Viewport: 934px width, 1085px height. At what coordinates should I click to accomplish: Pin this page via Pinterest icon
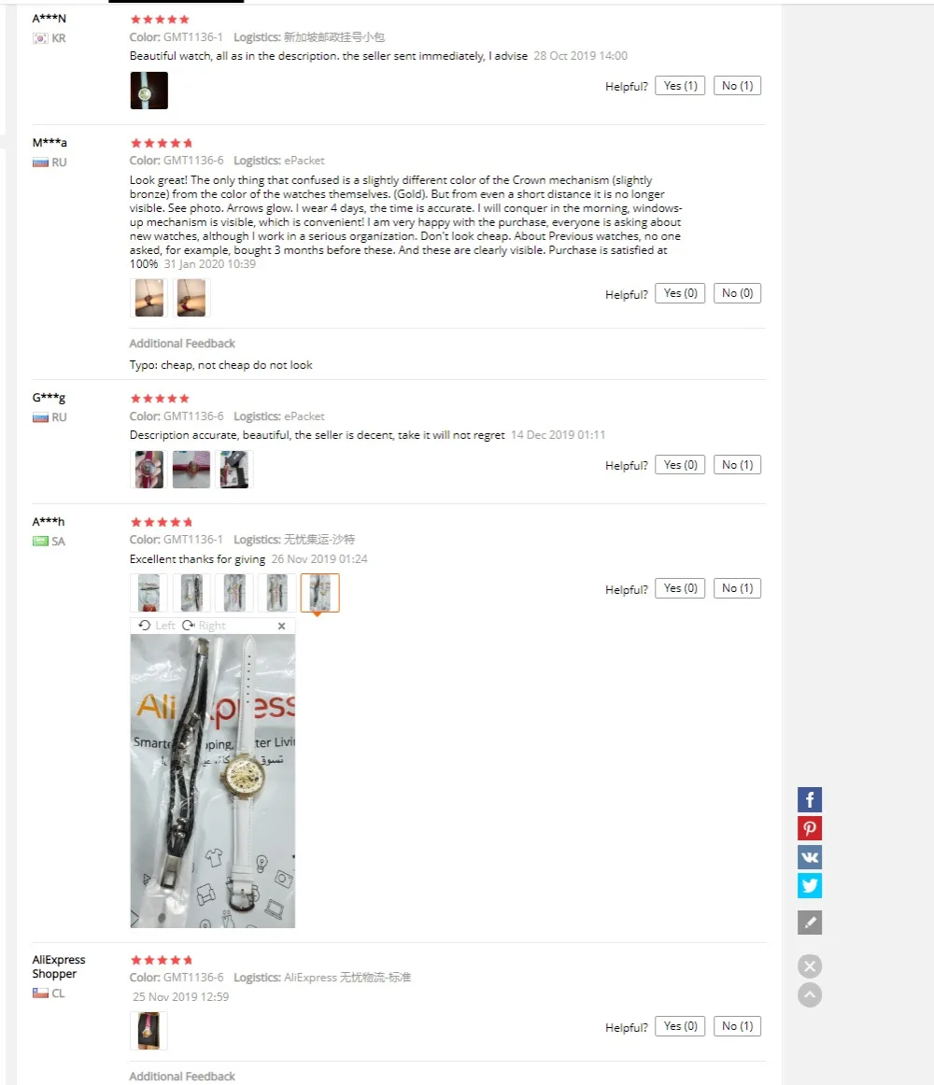pyautogui.click(x=810, y=828)
